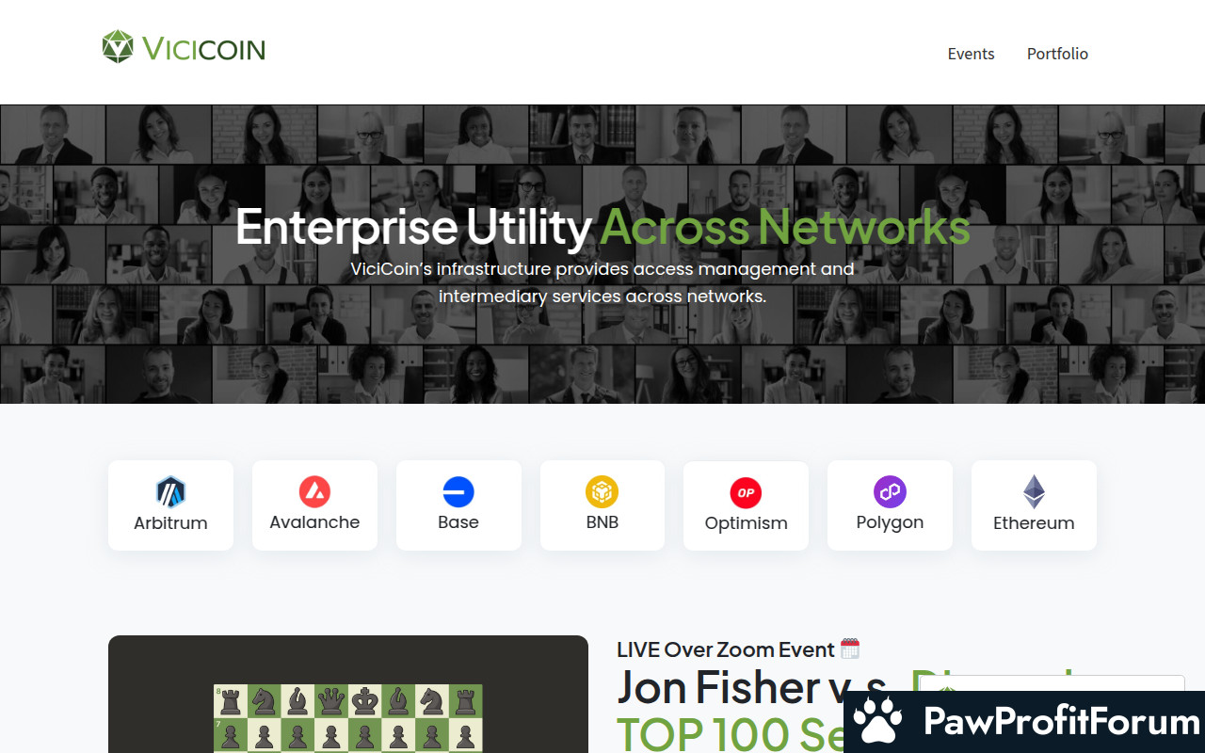Choose the Base network icon

pyautogui.click(x=458, y=491)
